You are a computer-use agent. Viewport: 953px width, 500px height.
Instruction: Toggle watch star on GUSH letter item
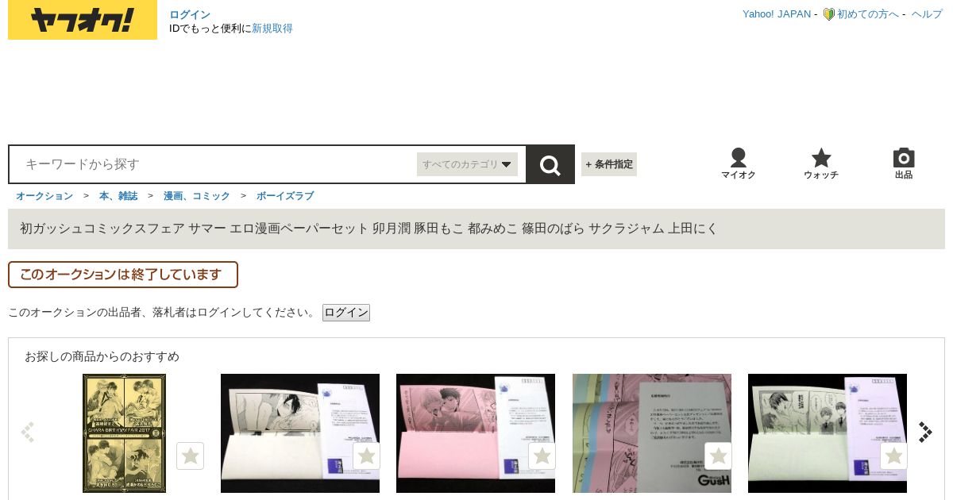tap(718, 456)
